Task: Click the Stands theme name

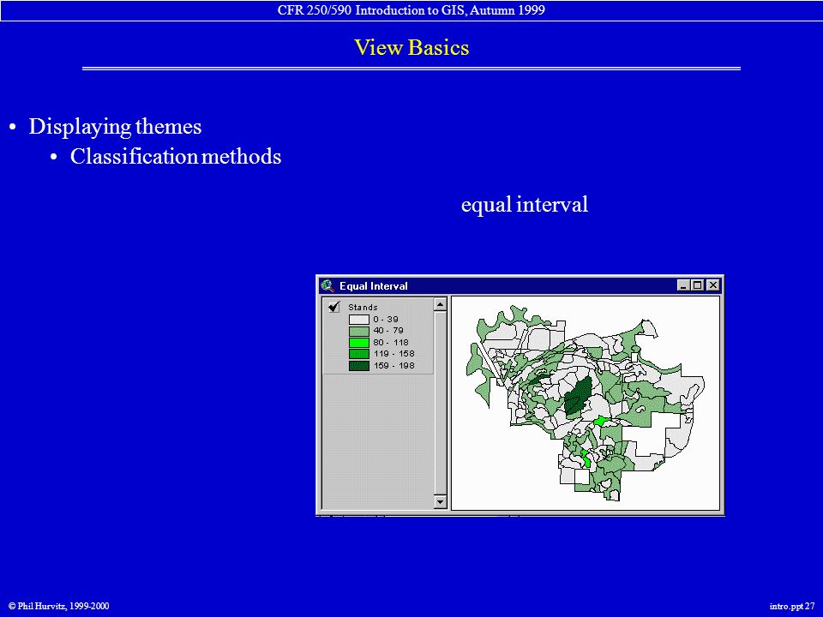Action: pos(363,308)
